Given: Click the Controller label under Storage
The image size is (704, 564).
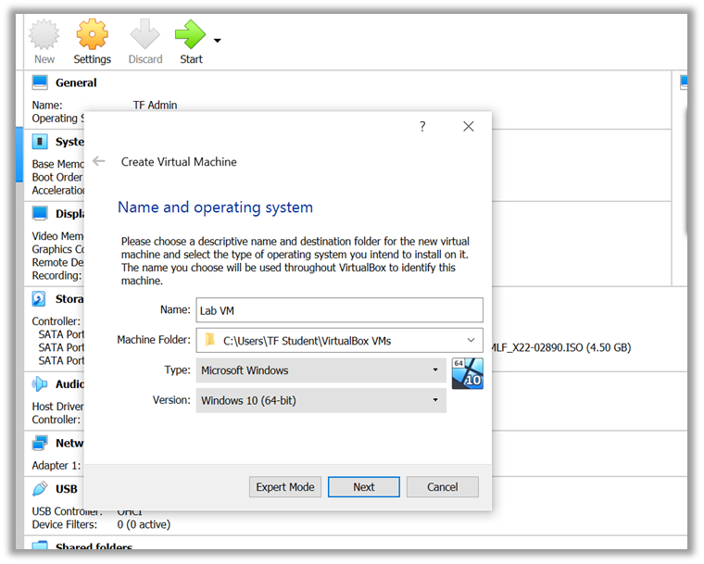Looking at the screenshot, I should 57,321.
